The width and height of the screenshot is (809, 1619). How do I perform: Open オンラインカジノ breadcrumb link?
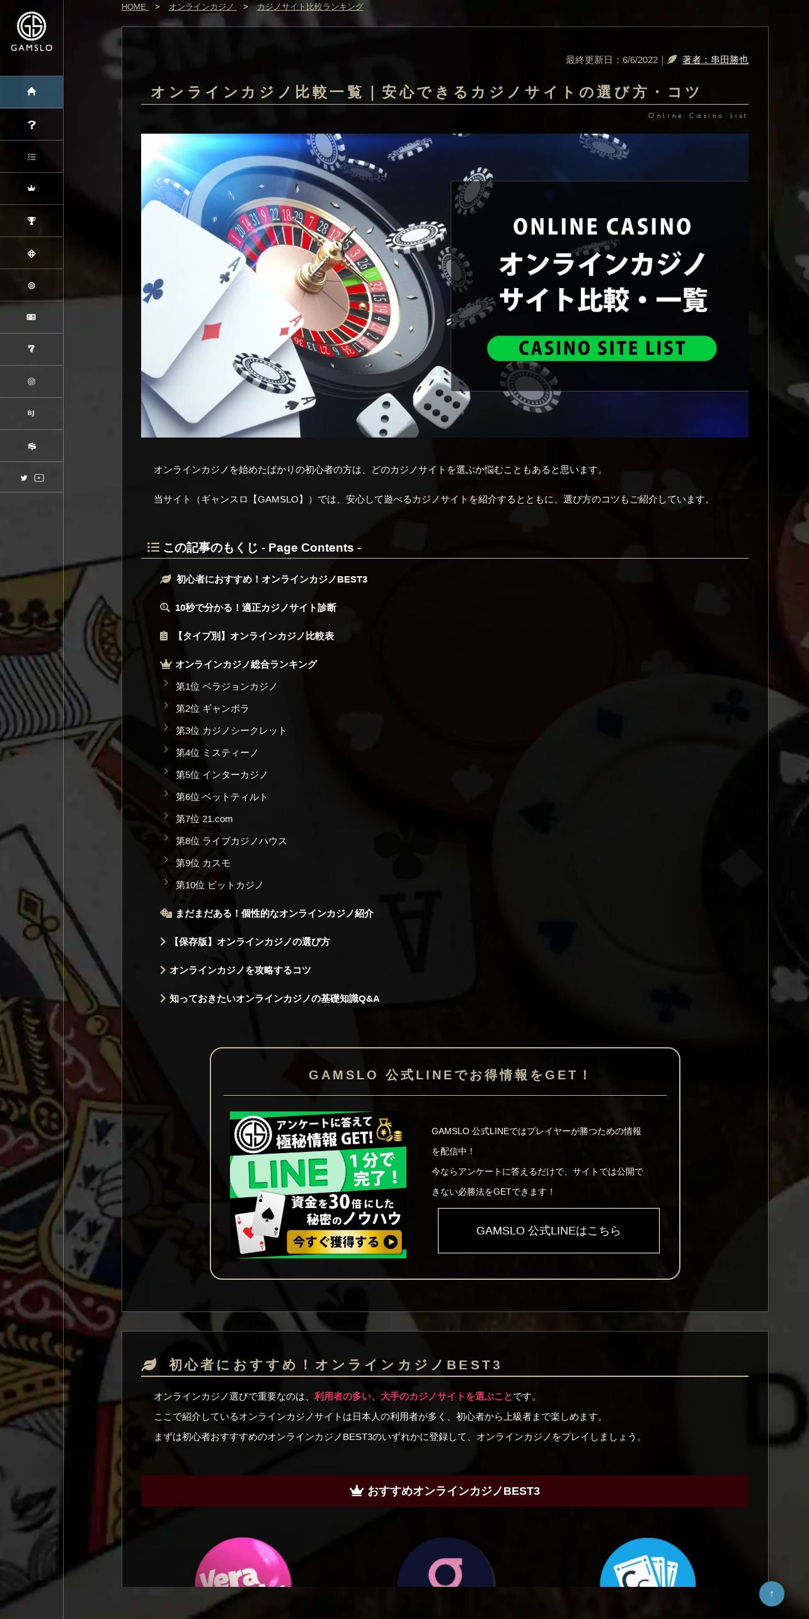tap(202, 6)
